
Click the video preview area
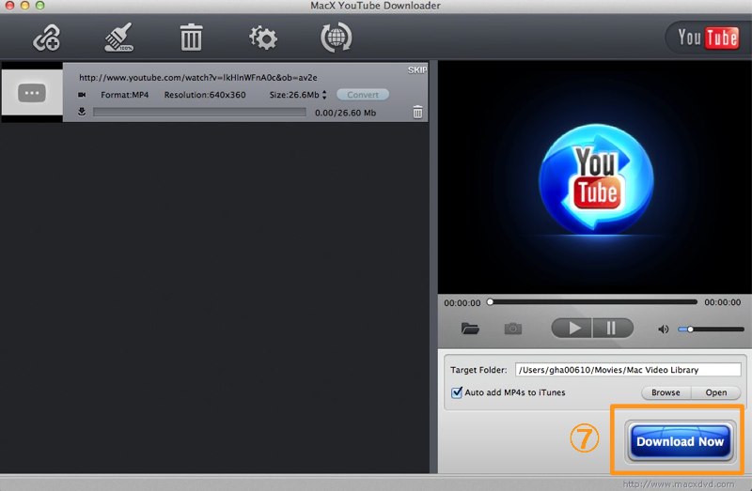pos(595,177)
